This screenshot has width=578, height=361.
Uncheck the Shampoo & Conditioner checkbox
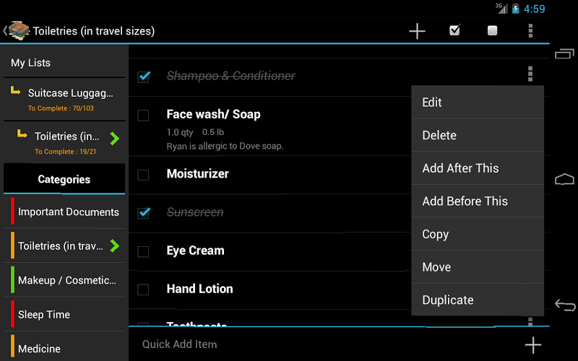(x=144, y=77)
